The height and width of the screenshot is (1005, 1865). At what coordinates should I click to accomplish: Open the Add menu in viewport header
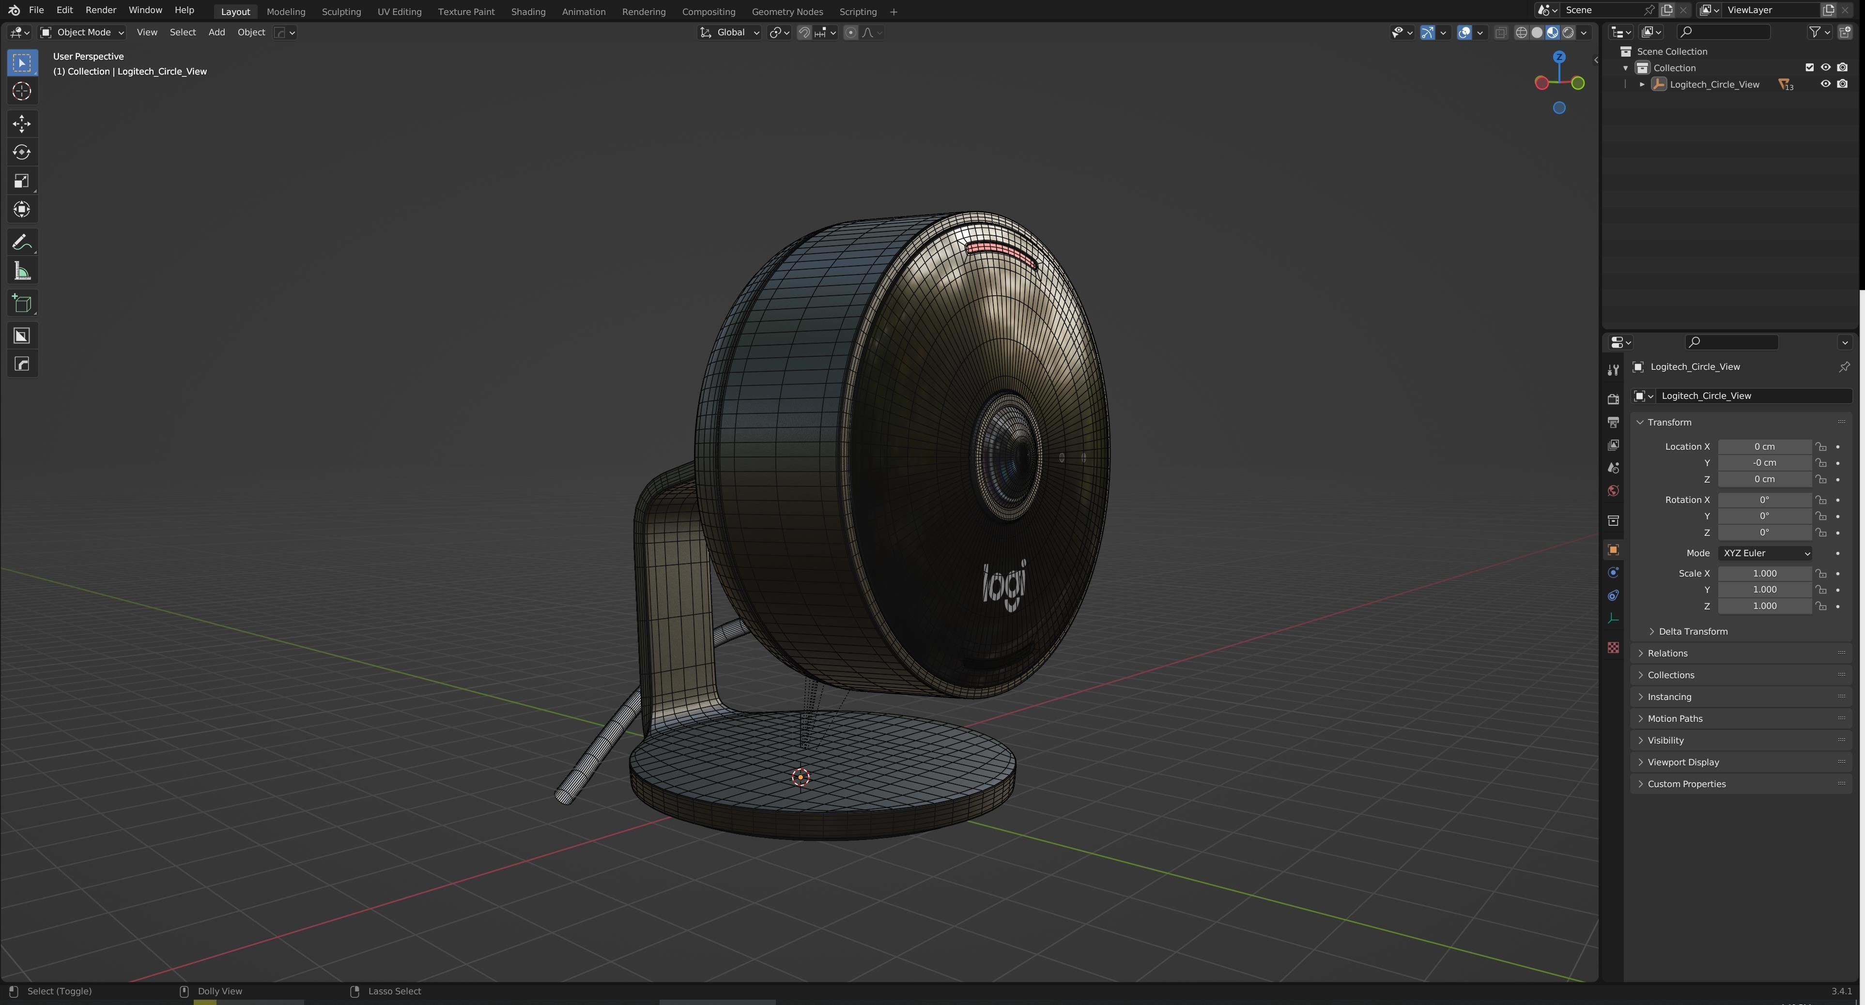click(x=216, y=32)
